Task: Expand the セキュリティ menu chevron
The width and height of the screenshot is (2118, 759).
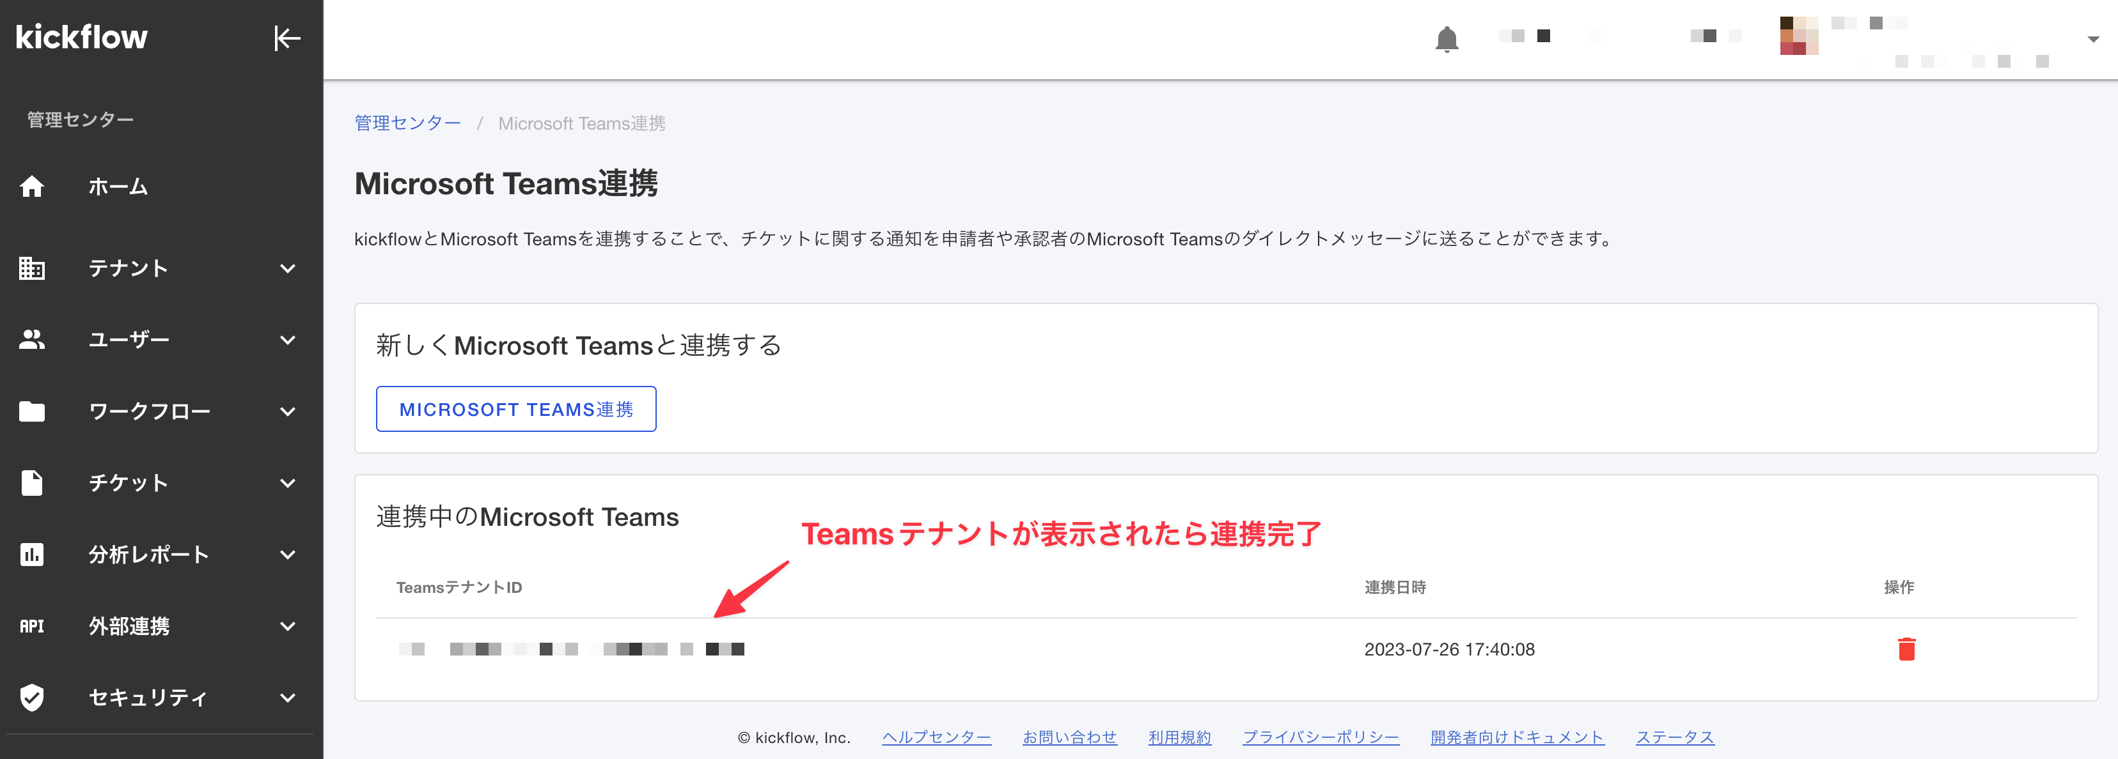Action: pyautogui.click(x=288, y=698)
